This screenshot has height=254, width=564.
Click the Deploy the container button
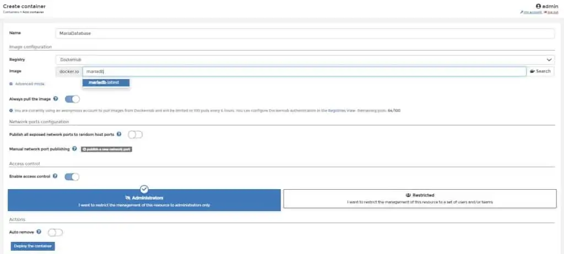pyautogui.click(x=32, y=246)
